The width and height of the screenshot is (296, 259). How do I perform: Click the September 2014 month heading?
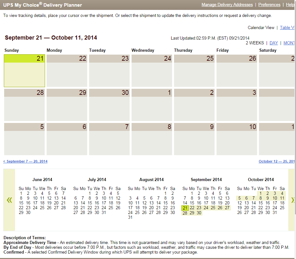tap(206, 179)
